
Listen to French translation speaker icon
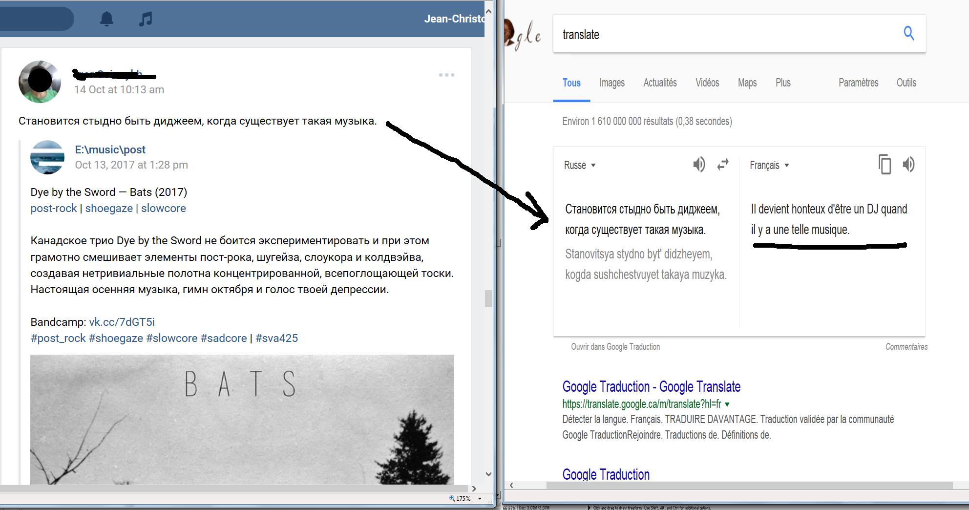[908, 165]
